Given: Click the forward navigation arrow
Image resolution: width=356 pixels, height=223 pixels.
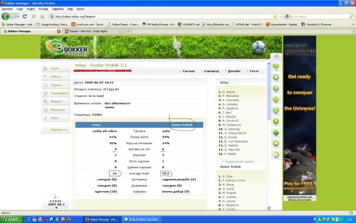Looking at the screenshot, I should (13, 16).
